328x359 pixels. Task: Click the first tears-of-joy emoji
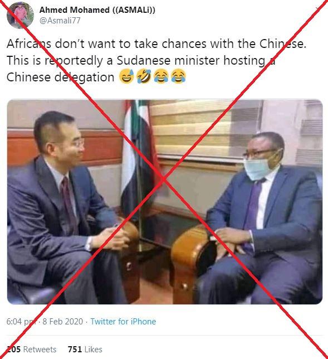pyautogui.click(x=161, y=76)
